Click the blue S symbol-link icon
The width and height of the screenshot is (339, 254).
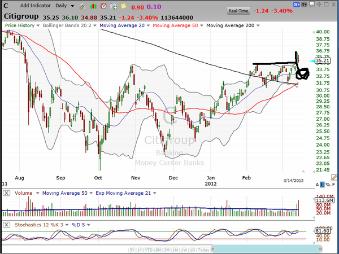point(297,5)
